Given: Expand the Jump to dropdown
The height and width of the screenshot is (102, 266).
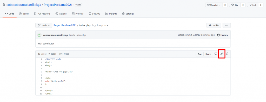Looking at the screenshot, I should coord(101,25).
